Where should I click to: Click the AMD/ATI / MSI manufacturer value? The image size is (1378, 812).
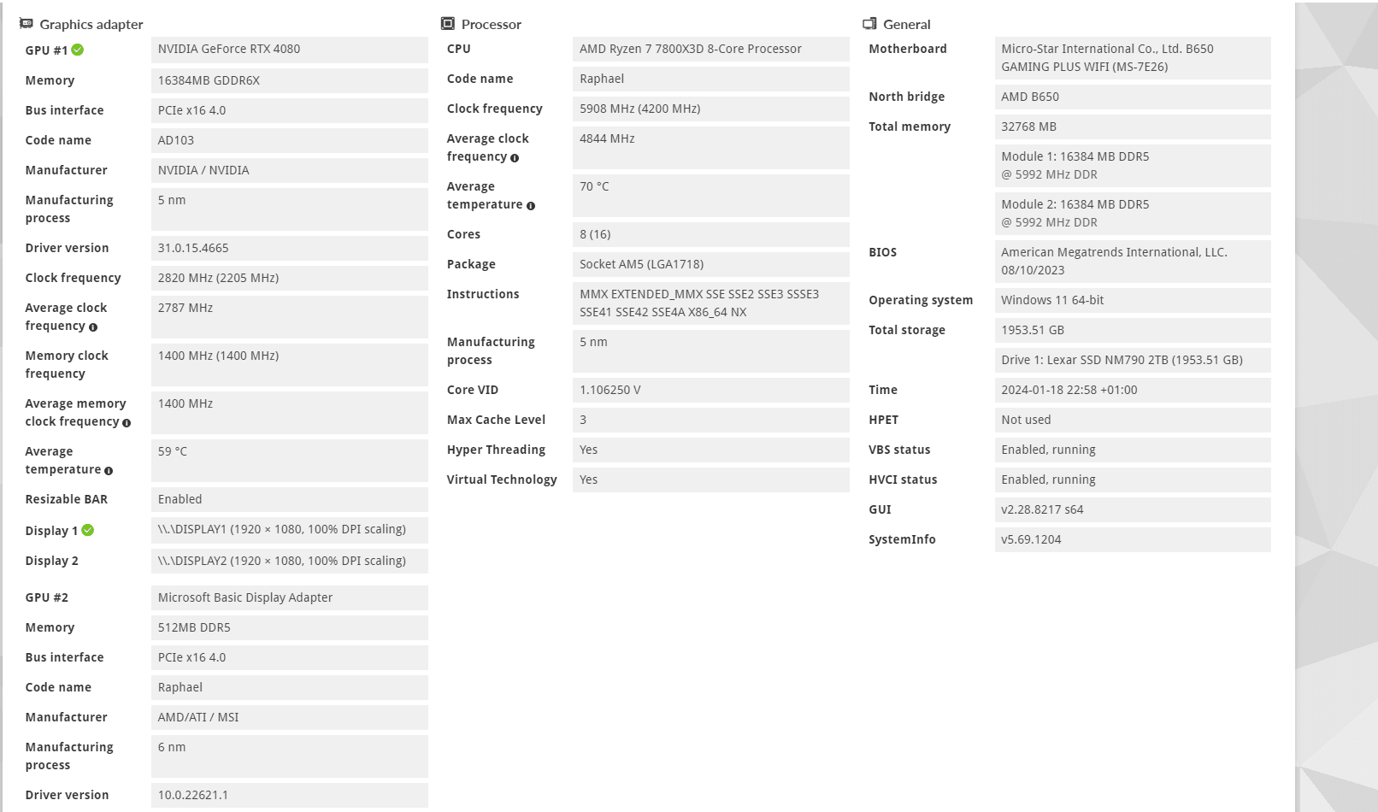[x=290, y=717]
